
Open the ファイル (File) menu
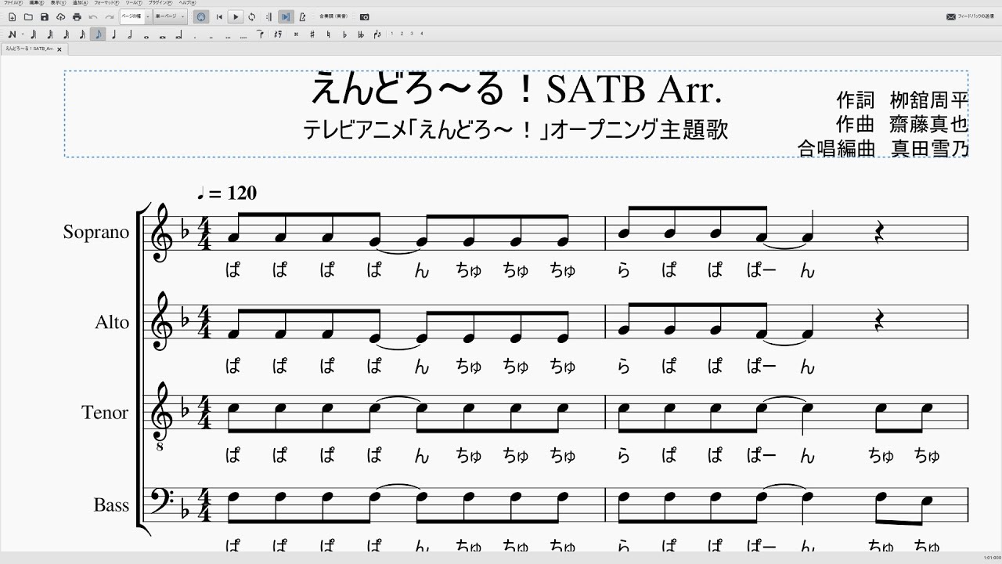(13, 3)
